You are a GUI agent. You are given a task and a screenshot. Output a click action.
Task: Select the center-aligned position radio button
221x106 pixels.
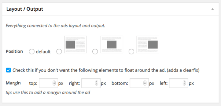[x=95, y=52]
